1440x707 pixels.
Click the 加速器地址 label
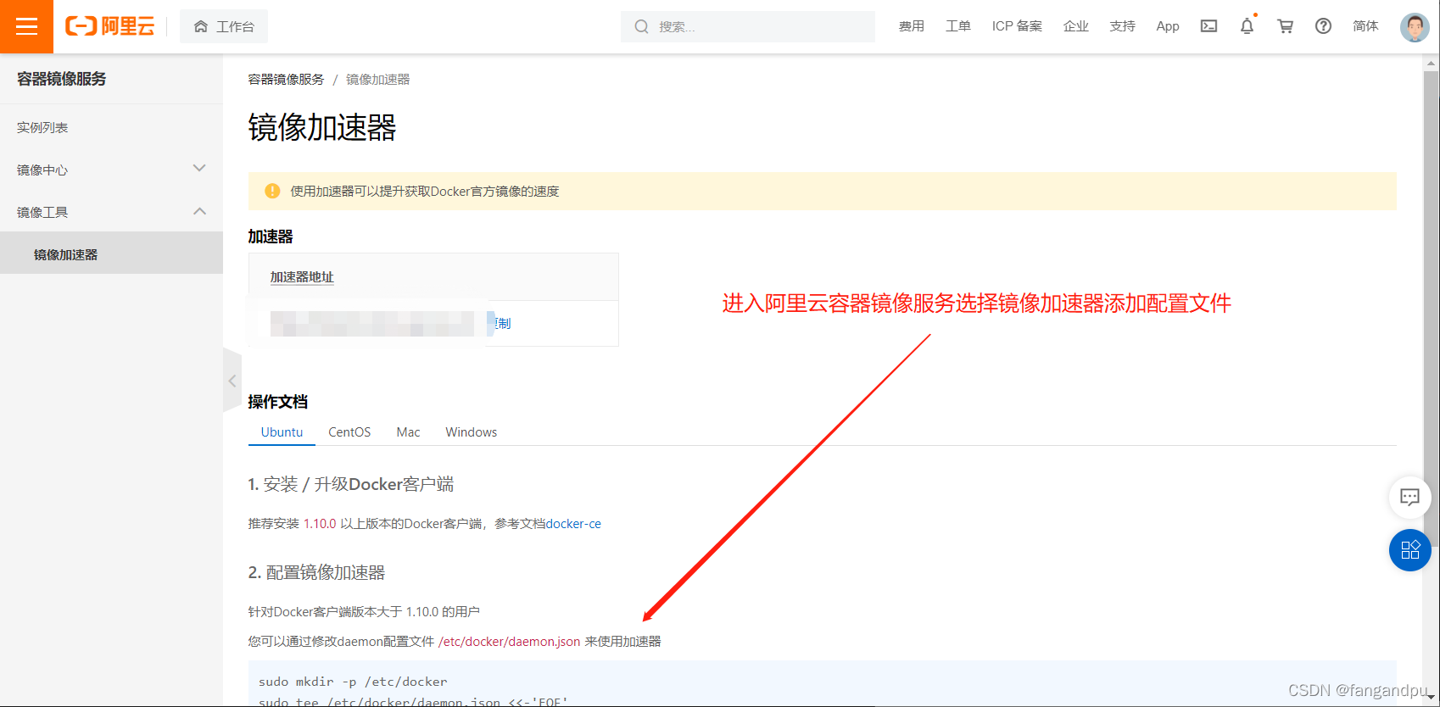click(x=302, y=277)
